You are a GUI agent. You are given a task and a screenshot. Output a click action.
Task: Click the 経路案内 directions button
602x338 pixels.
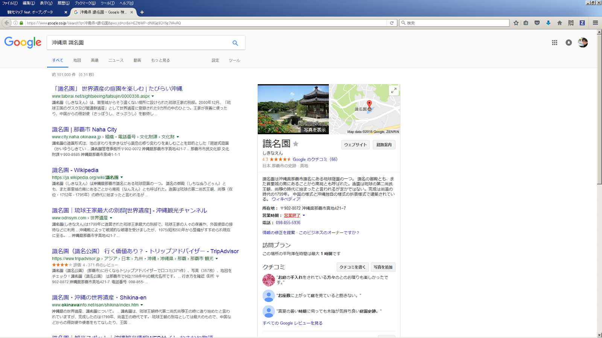[384, 145]
